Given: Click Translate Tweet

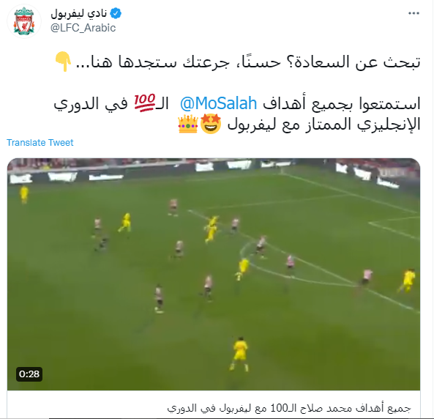Looking at the screenshot, I should click(x=40, y=142).
